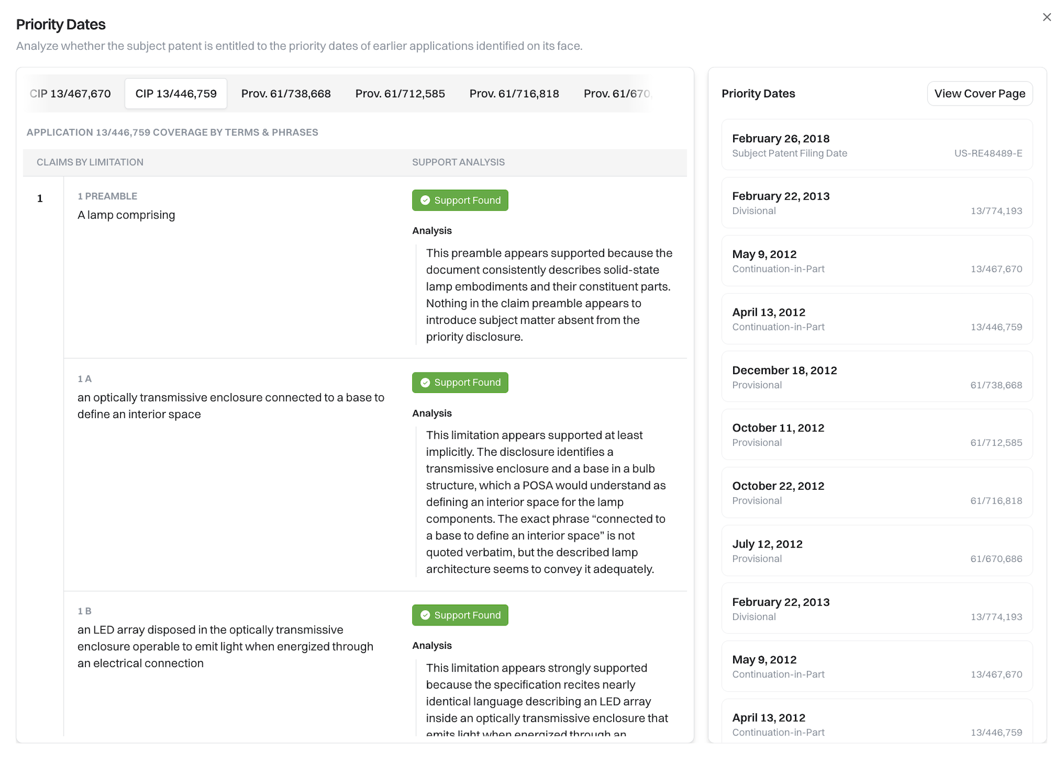Click Support Found badge for preamble
Viewport: 1063px width, 759px height.
pyautogui.click(x=459, y=200)
